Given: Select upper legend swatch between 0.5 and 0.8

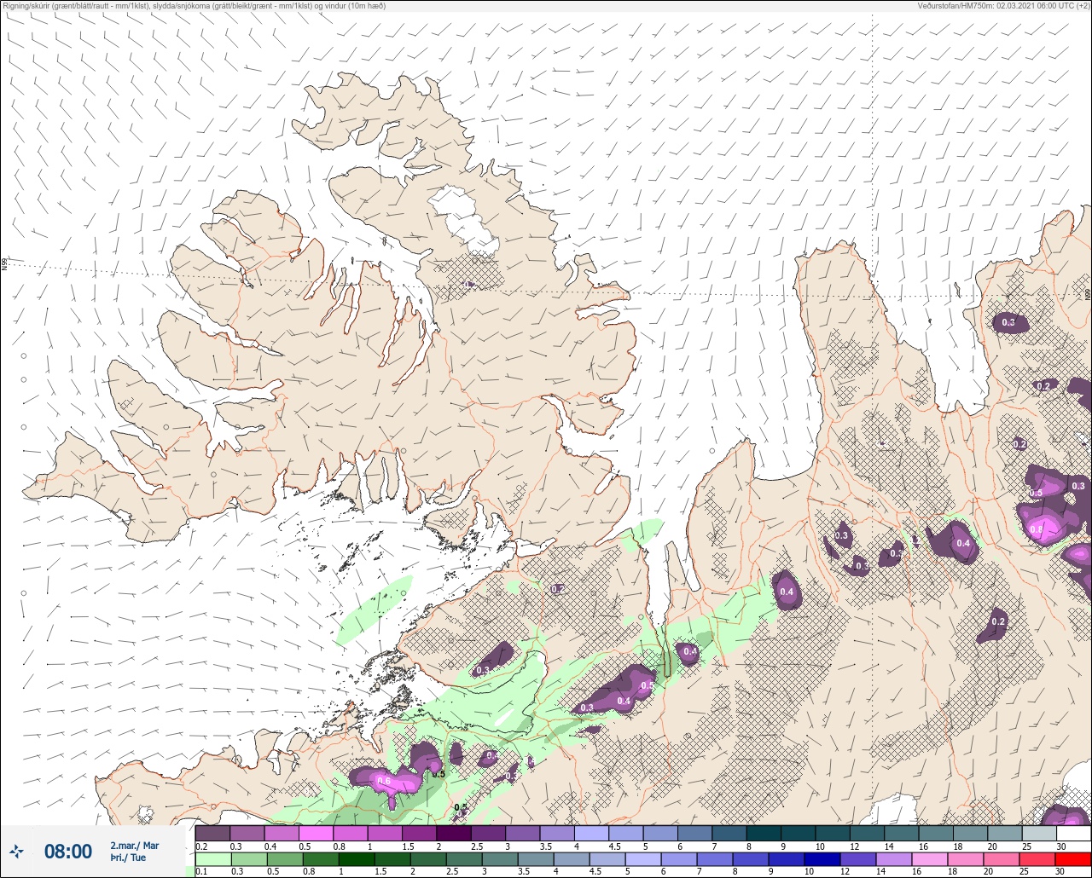Looking at the screenshot, I should click(x=316, y=833).
